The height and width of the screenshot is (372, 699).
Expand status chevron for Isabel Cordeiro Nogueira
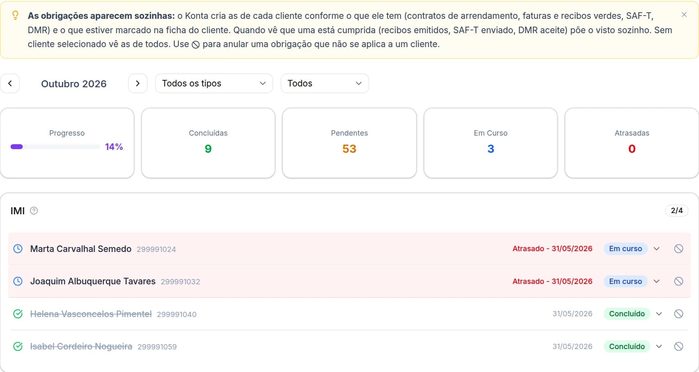659,346
